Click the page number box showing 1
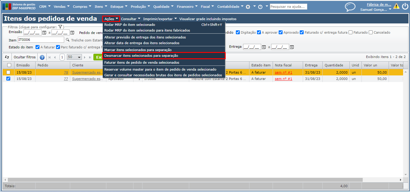The image size is (410, 192). tap(62, 57)
